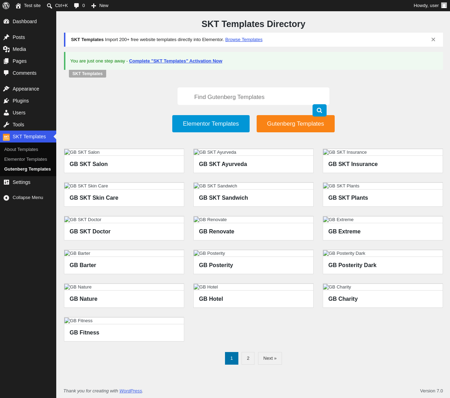This screenshot has height=398, width=450.
Task: Open the GB SKT Insurance template thumbnail
Action: (383, 152)
